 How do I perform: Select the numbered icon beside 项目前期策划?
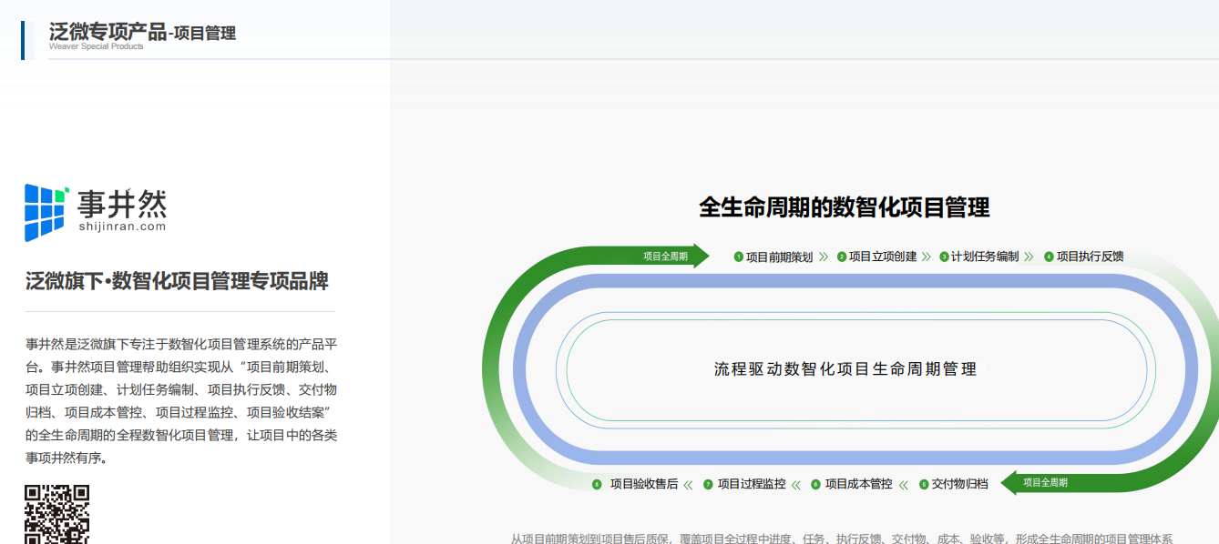(x=738, y=256)
